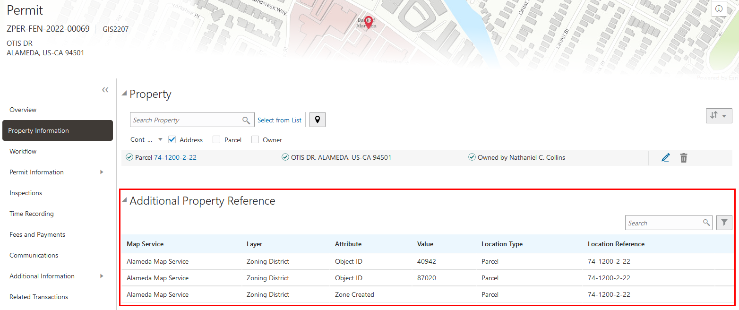Enable the Parcel checkbox
Image resolution: width=739 pixels, height=310 pixels.
(216, 140)
